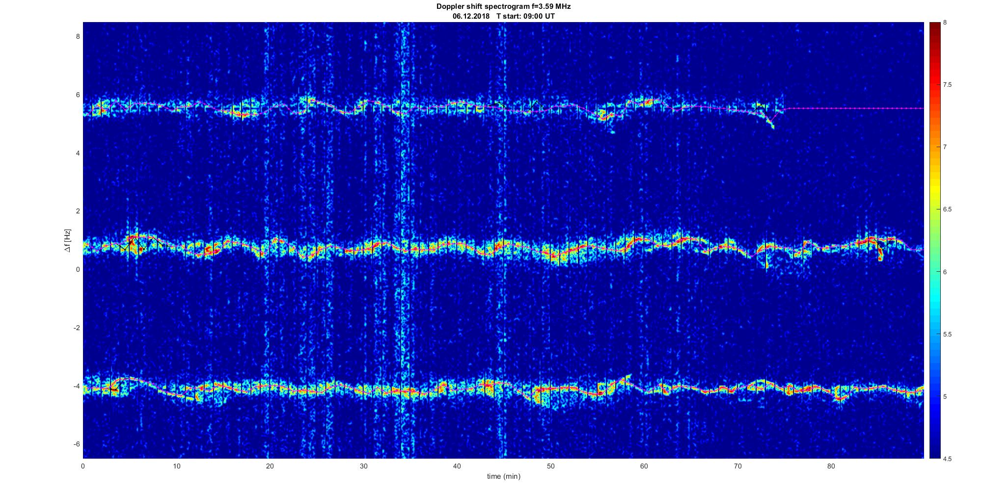Click the y-axis tick label '-6'
The image size is (982, 492).
tap(76, 444)
